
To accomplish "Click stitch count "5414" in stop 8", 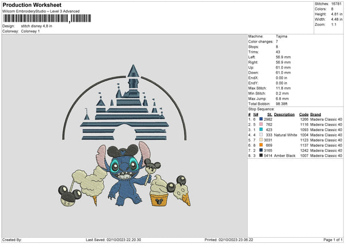I will point(268,155).
